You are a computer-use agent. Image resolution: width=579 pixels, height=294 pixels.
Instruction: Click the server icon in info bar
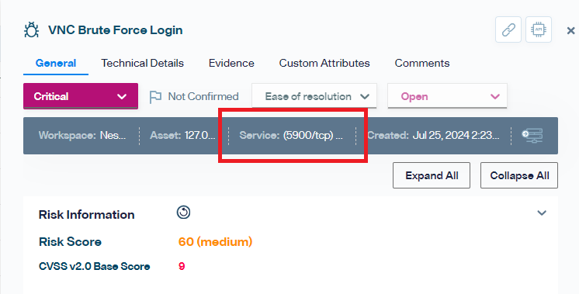pos(532,136)
